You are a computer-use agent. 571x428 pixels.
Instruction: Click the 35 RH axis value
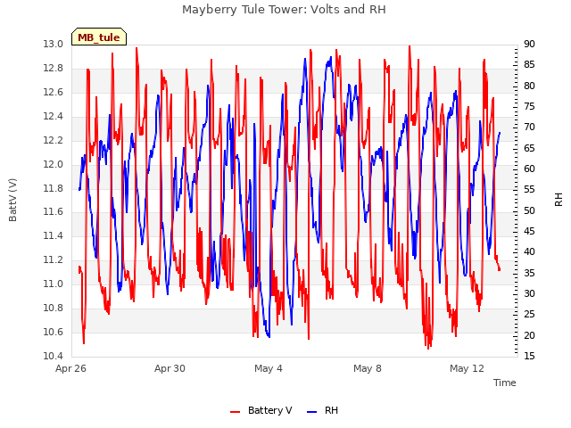pyautogui.click(x=529, y=273)
